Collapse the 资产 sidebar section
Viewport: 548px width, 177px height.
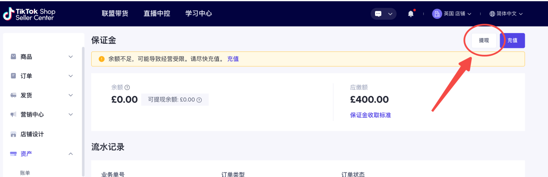pos(42,153)
